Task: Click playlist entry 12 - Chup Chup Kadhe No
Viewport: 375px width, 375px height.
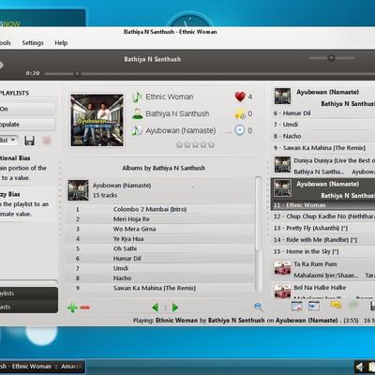Action: coord(323,217)
